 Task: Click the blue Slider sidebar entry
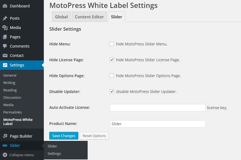[x=22, y=146]
